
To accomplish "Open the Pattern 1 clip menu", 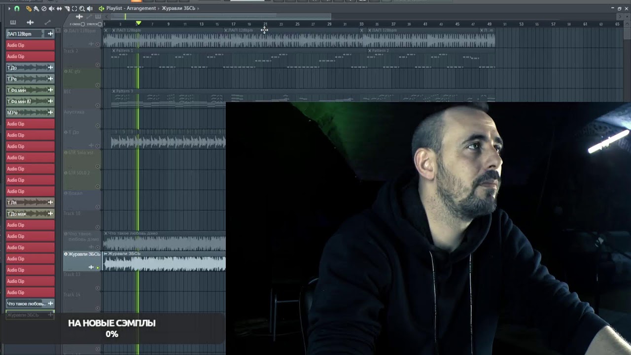I will (x=114, y=51).
